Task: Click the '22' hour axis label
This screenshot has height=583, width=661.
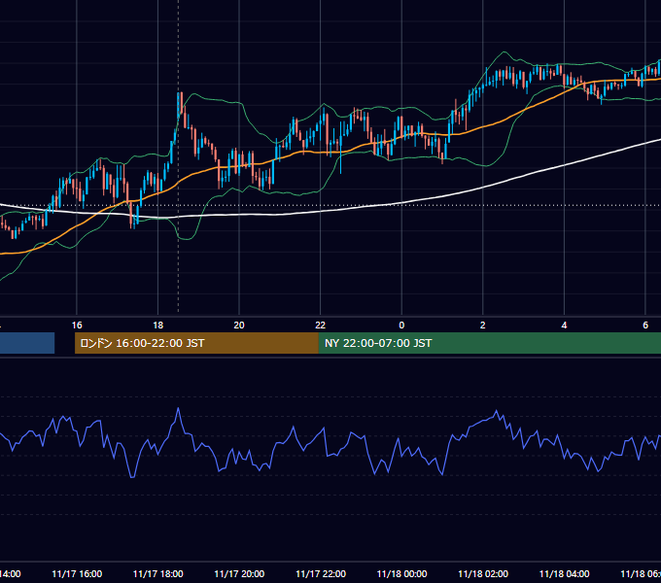Action: (x=321, y=326)
